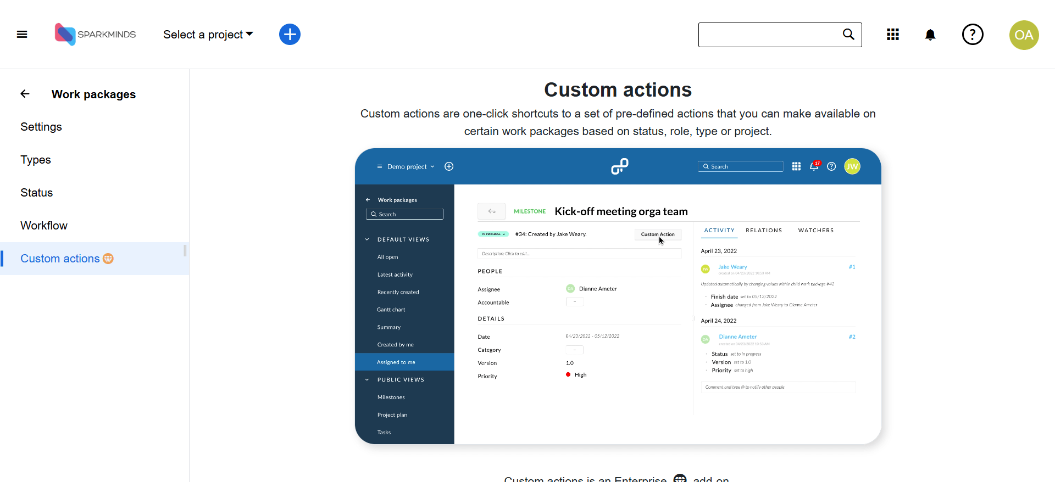Click into the top search field

769,35
